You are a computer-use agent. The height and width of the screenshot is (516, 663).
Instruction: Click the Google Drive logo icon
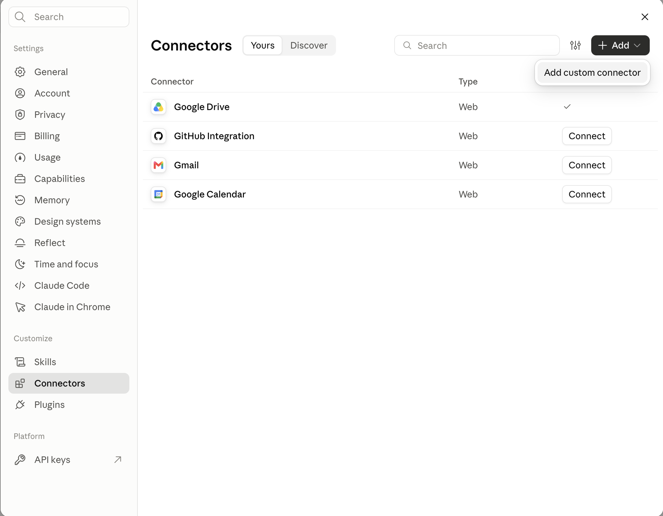(158, 107)
